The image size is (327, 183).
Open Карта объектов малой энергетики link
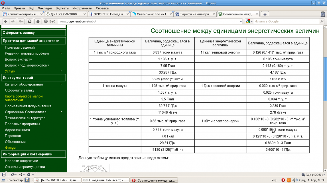click(24, 98)
